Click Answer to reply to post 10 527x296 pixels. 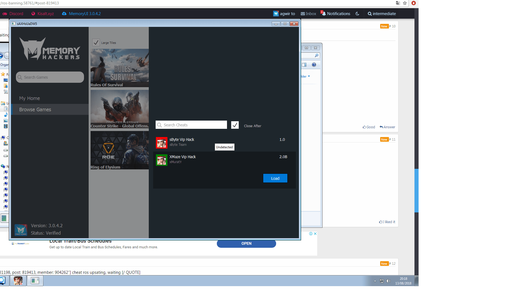[x=387, y=127]
